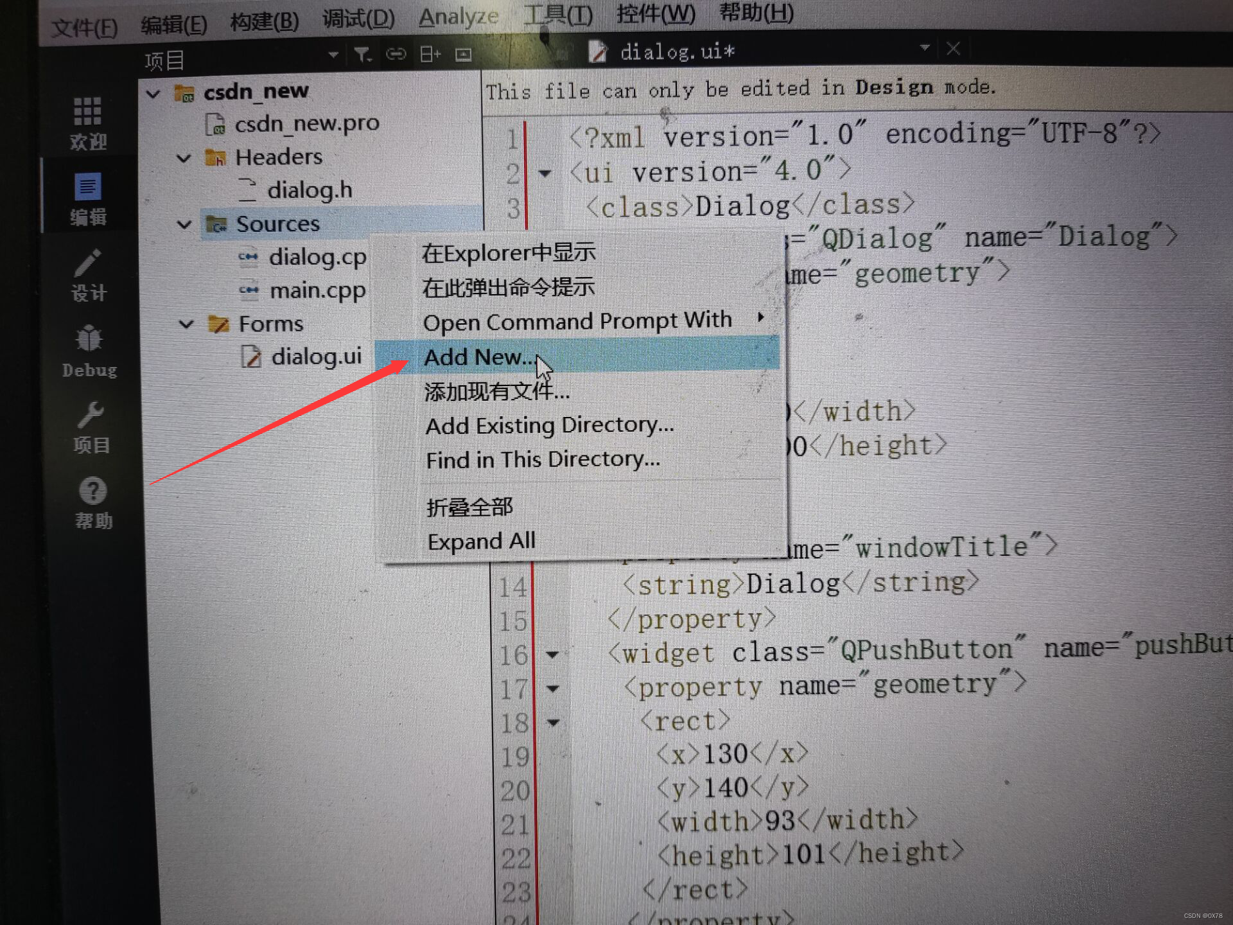The image size is (1233, 925).
Task: Open the 构建(B) menu
Action: click(265, 21)
